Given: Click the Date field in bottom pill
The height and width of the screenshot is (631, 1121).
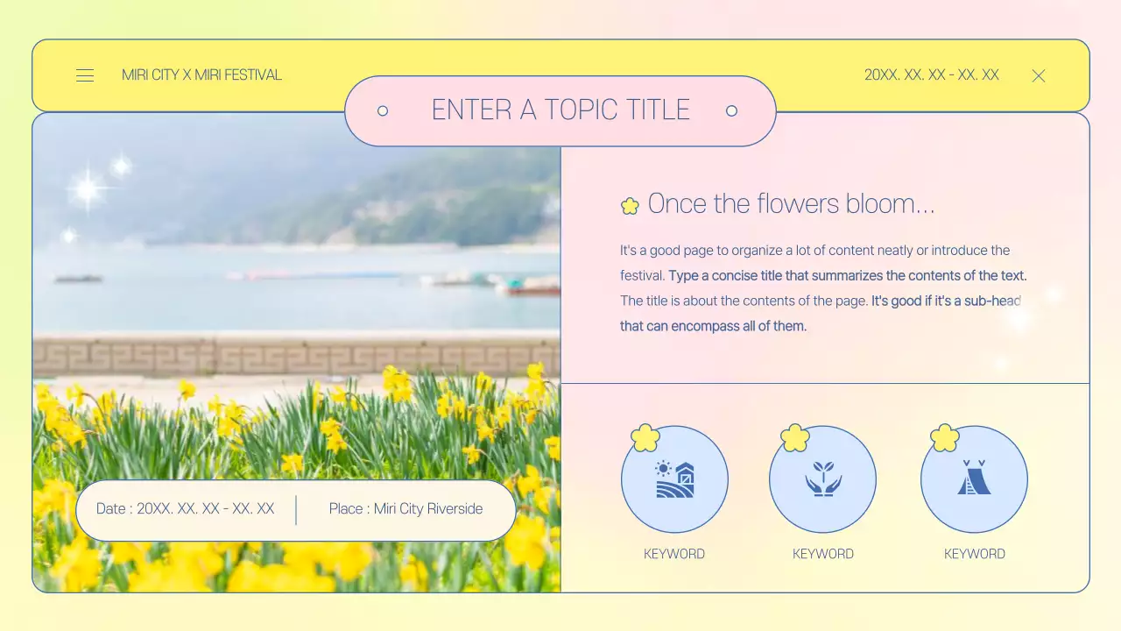Looking at the screenshot, I should [186, 509].
